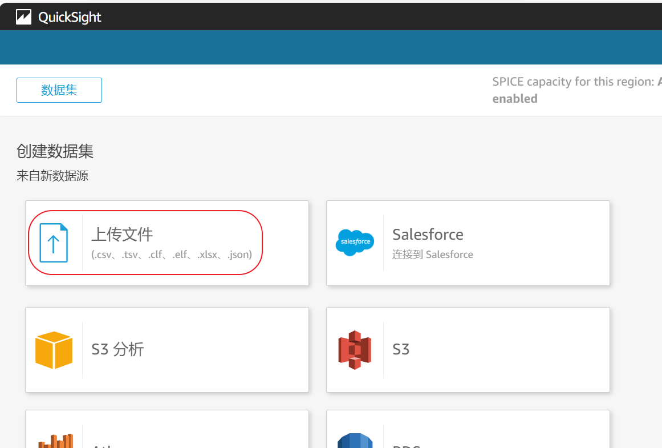Click the 连接到 Salesforce subtitle
This screenshot has height=448, width=662.
(x=432, y=255)
